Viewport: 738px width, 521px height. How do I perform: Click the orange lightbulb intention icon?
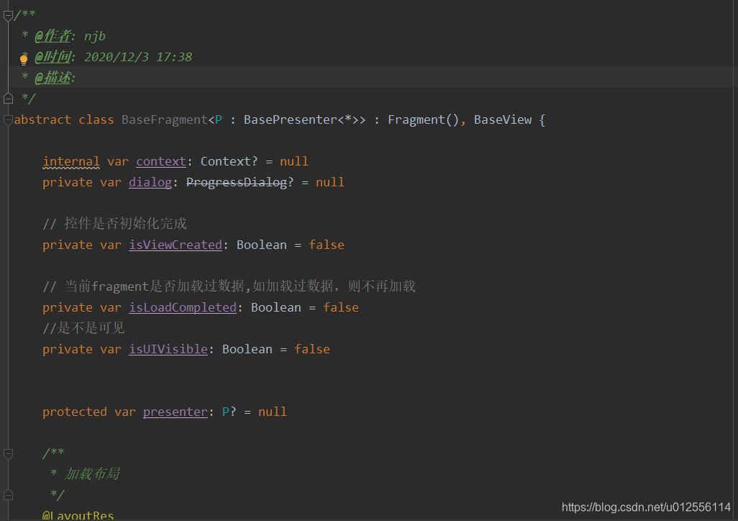24,58
